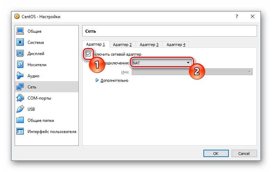Click the Cancel button
272x172 pixels.
click(x=244, y=154)
